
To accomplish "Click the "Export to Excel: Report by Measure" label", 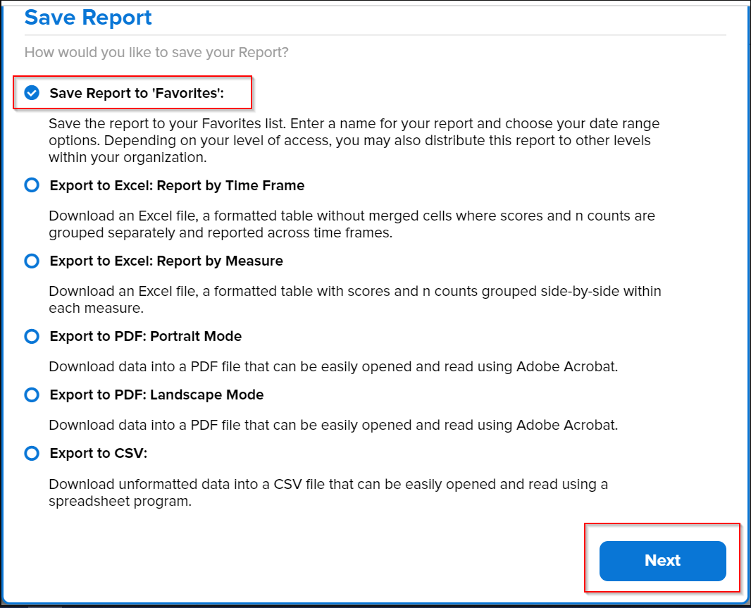I will 166,261.
